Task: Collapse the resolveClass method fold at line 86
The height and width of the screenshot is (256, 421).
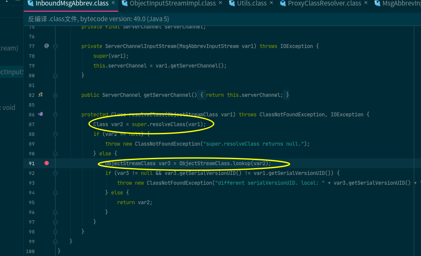Action: (56, 114)
